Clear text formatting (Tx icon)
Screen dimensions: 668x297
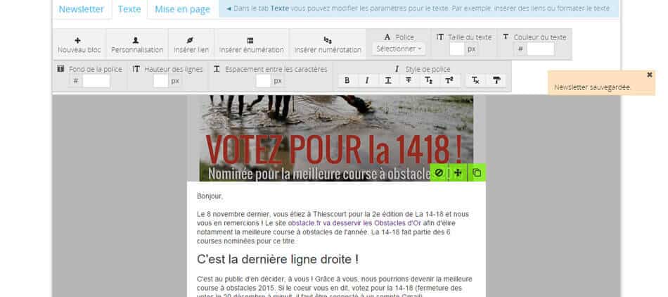pos(475,80)
